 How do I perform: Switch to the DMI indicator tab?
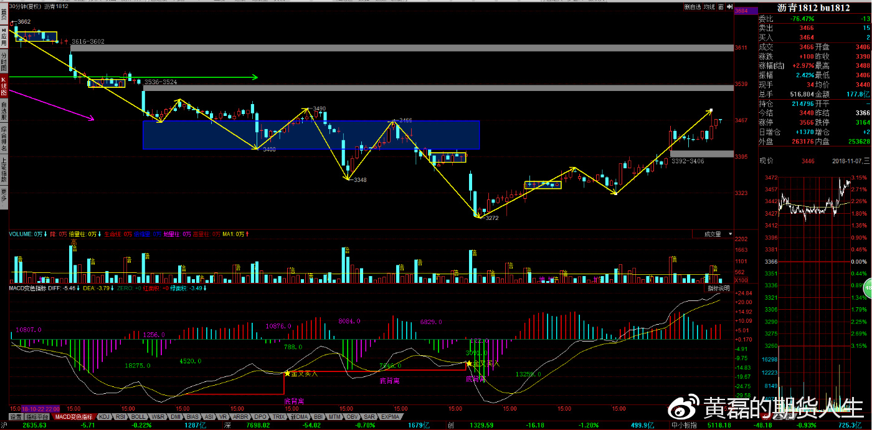point(176,416)
